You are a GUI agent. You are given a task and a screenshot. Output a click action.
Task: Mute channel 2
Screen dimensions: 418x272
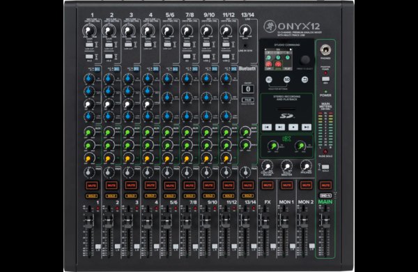click(111, 186)
